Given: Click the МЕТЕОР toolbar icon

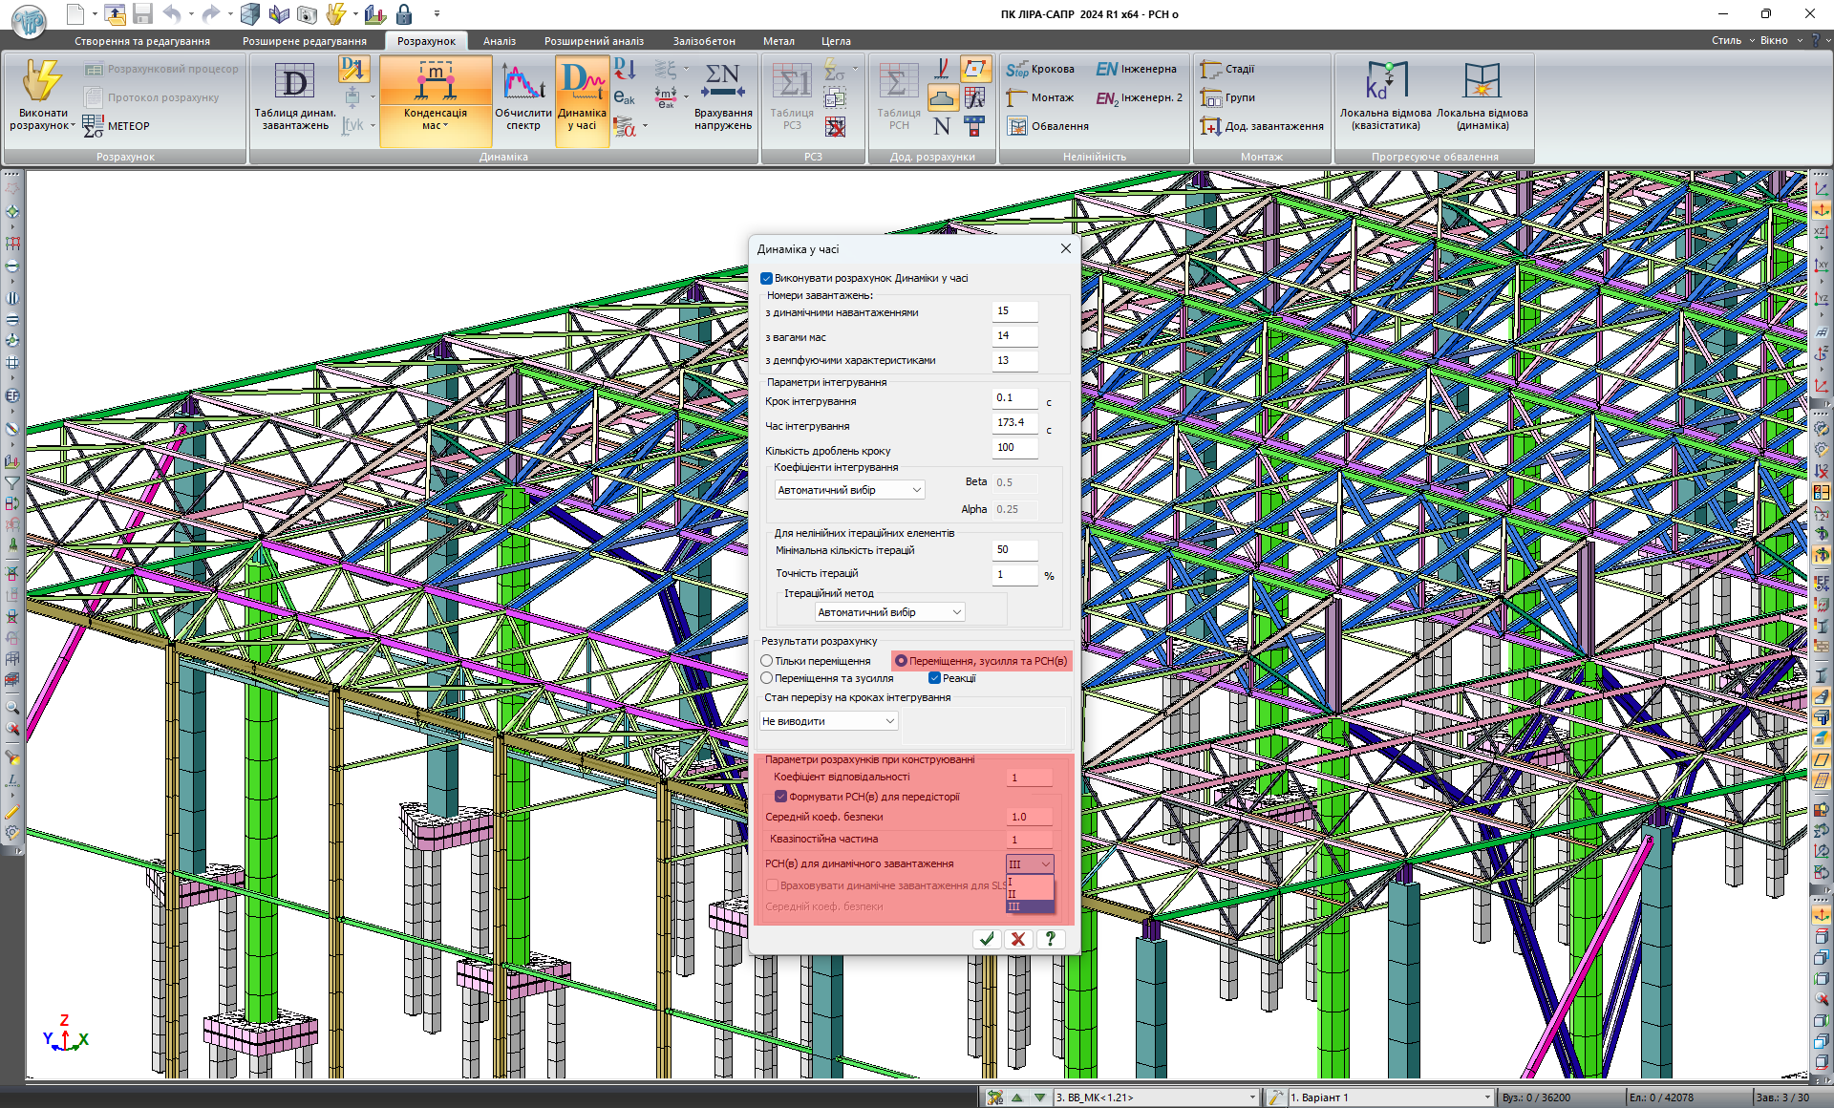Looking at the screenshot, I should click(x=94, y=125).
